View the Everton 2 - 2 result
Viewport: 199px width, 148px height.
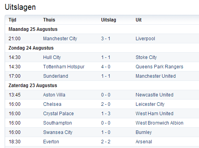tap(106, 142)
